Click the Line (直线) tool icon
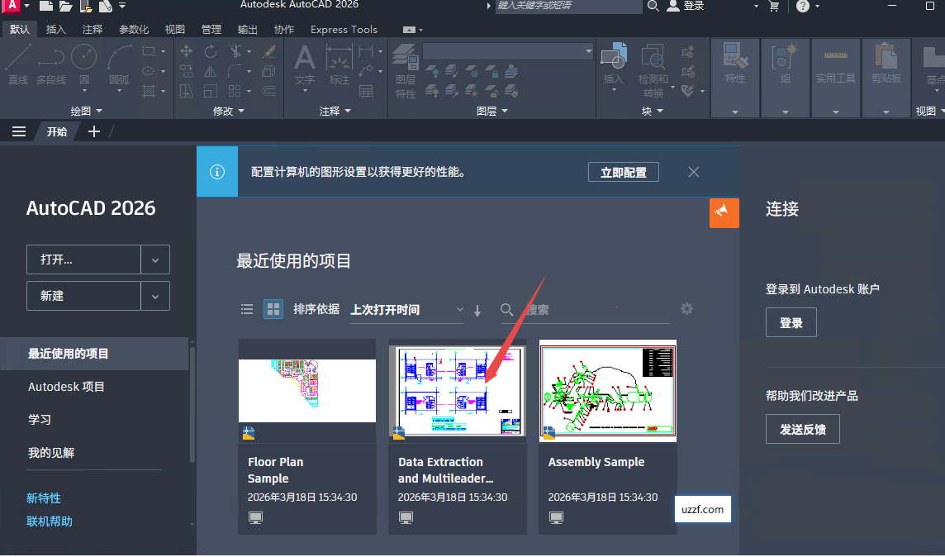This screenshot has width=945, height=557. coord(18,59)
